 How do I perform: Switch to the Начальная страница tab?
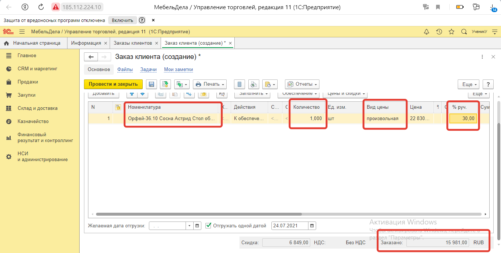[34, 43]
